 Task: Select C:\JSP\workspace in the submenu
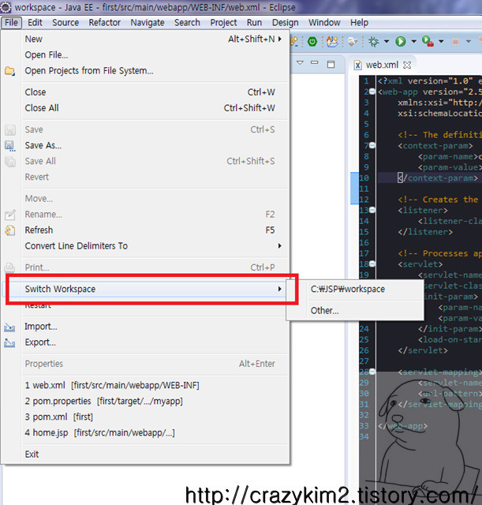(x=355, y=289)
